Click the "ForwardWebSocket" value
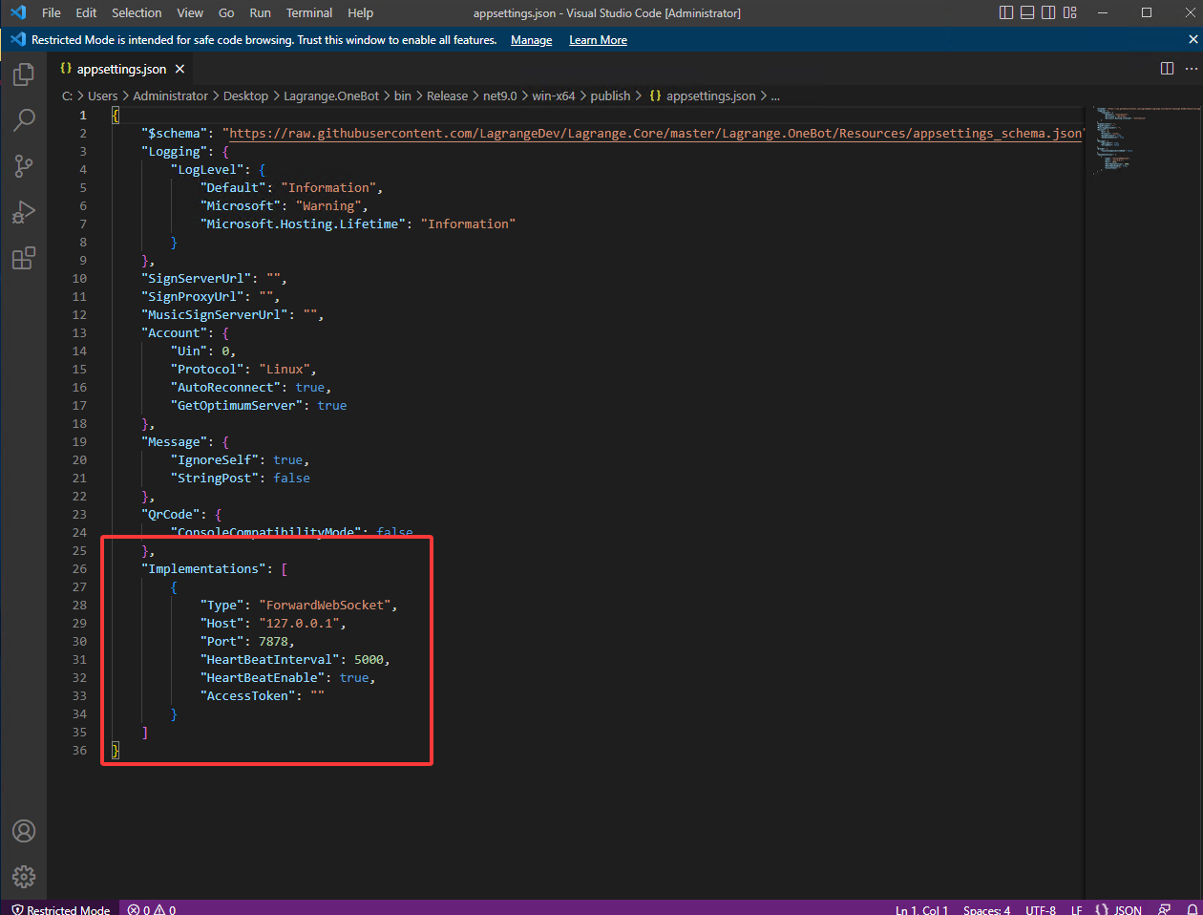Viewport: 1203px width, 915px height. [325, 605]
